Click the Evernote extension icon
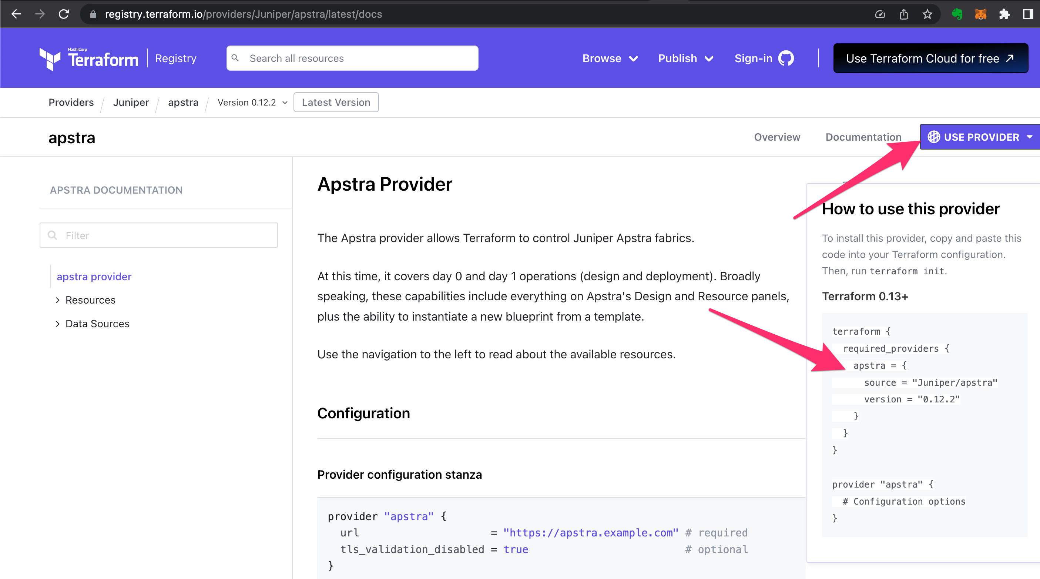Screen dimensions: 1040x579 point(957,14)
